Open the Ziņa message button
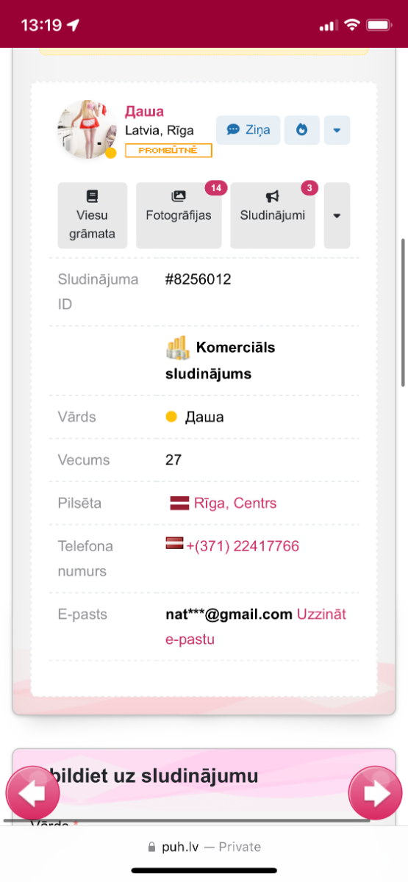Screen dimensions: 408x882 (x=248, y=130)
